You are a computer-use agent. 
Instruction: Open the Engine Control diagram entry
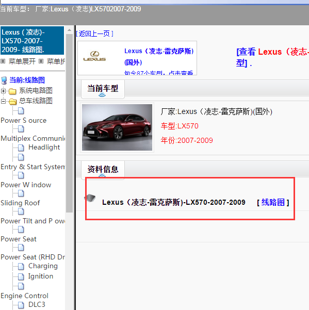pos(25,296)
